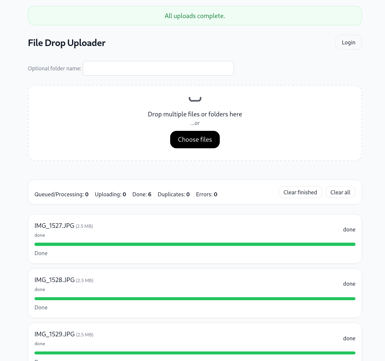Click the IMG_1527.JPG progress bar
The image size is (385, 361).
click(x=195, y=244)
